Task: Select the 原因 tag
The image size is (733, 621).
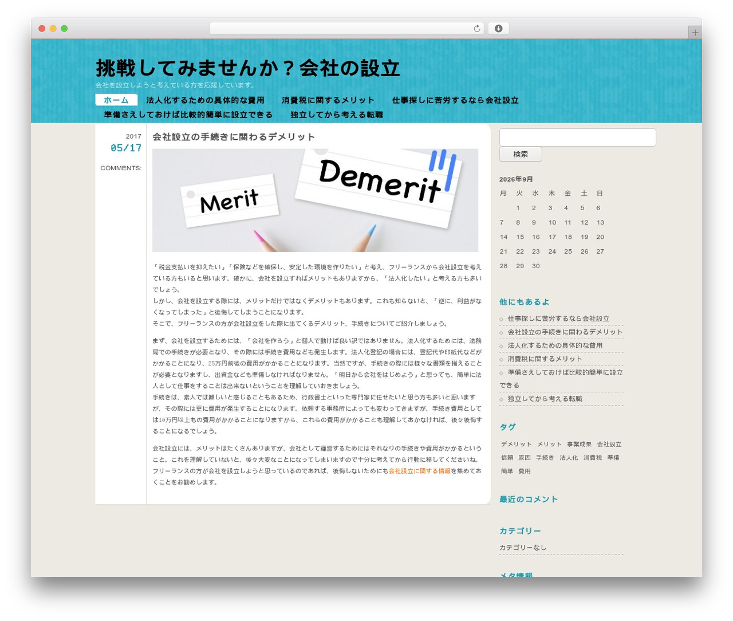Action: pyautogui.click(x=525, y=458)
